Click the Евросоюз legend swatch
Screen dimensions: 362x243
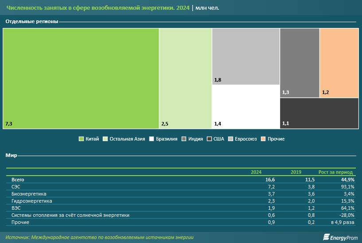[230, 139]
